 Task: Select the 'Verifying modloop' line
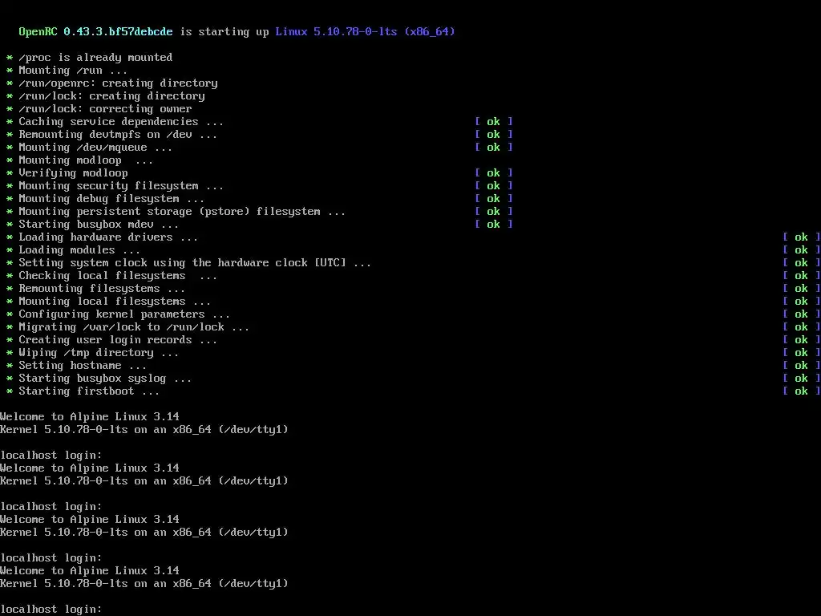click(x=73, y=173)
